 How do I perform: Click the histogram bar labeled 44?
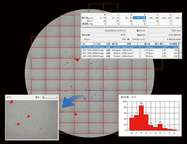[132, 124]
